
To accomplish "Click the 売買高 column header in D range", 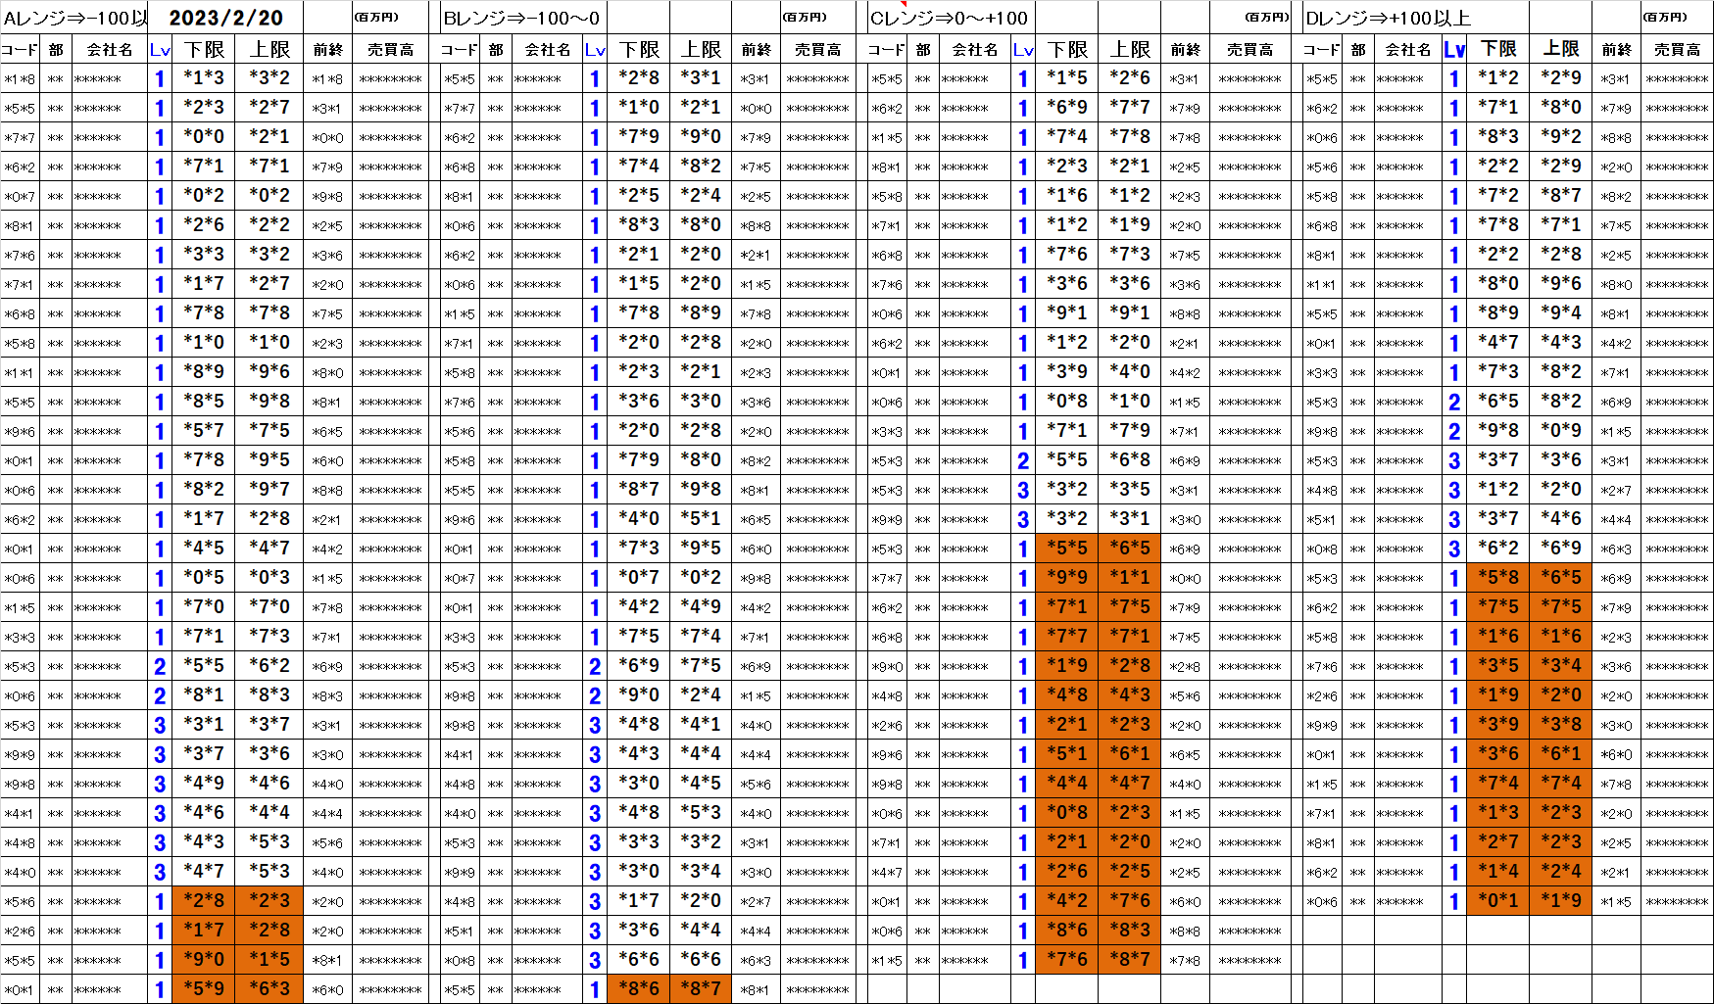I will [x=1677, y=49].
